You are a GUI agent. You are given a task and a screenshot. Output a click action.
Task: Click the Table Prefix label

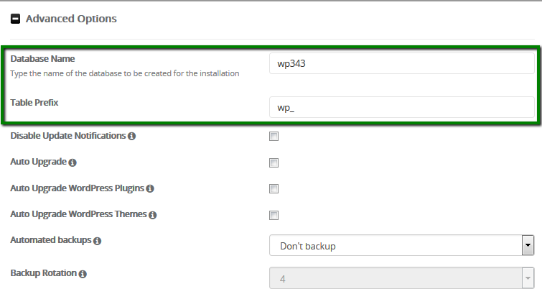click(34, 103)
